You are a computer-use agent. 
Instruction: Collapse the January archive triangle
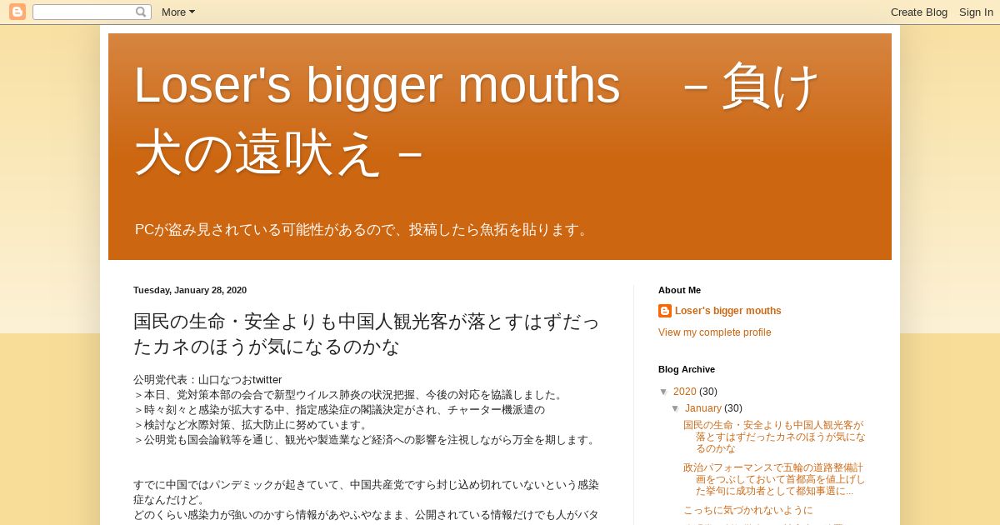[676, 408]
